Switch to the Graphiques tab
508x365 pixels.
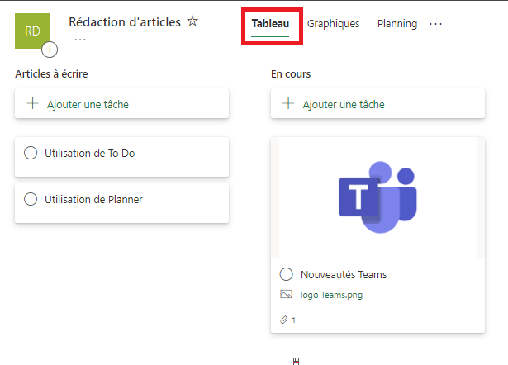coord(333,24)
